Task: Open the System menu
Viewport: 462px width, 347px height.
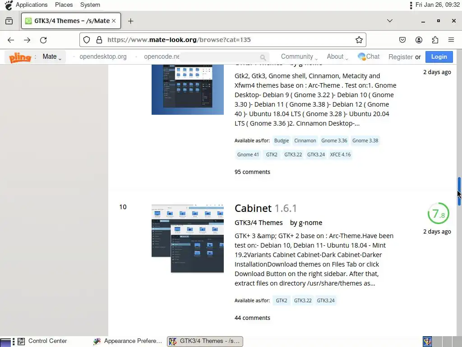Action: [x=90, y=5]
